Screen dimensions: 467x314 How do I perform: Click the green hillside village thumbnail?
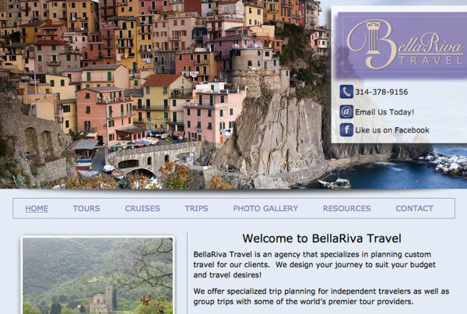point(98,275)
